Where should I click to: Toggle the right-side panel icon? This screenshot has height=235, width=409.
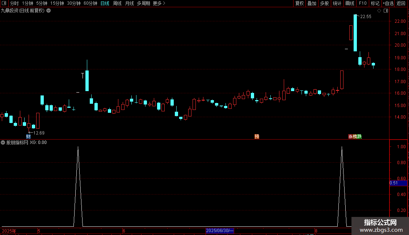[386, 11]
